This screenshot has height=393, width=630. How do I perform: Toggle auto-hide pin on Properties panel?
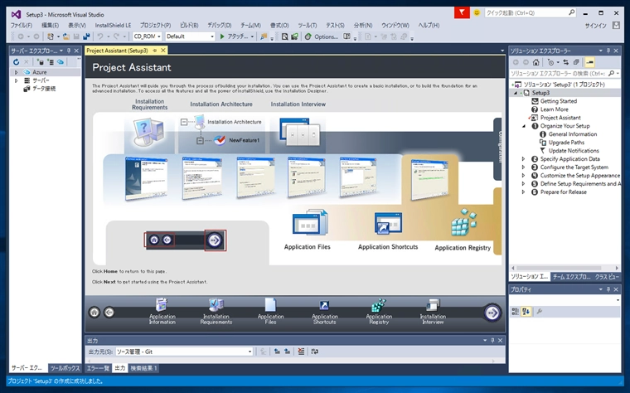608,289
